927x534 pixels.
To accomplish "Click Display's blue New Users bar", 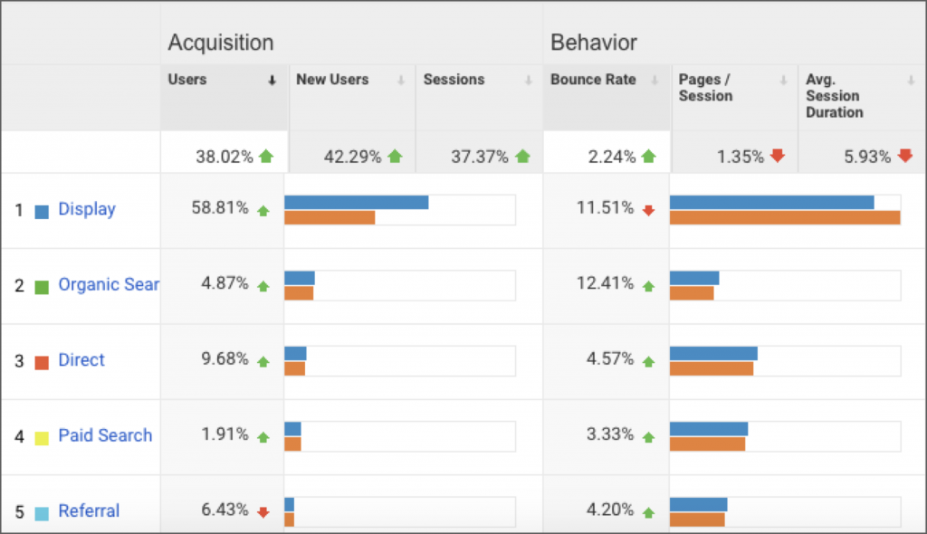I will [357, 202].
